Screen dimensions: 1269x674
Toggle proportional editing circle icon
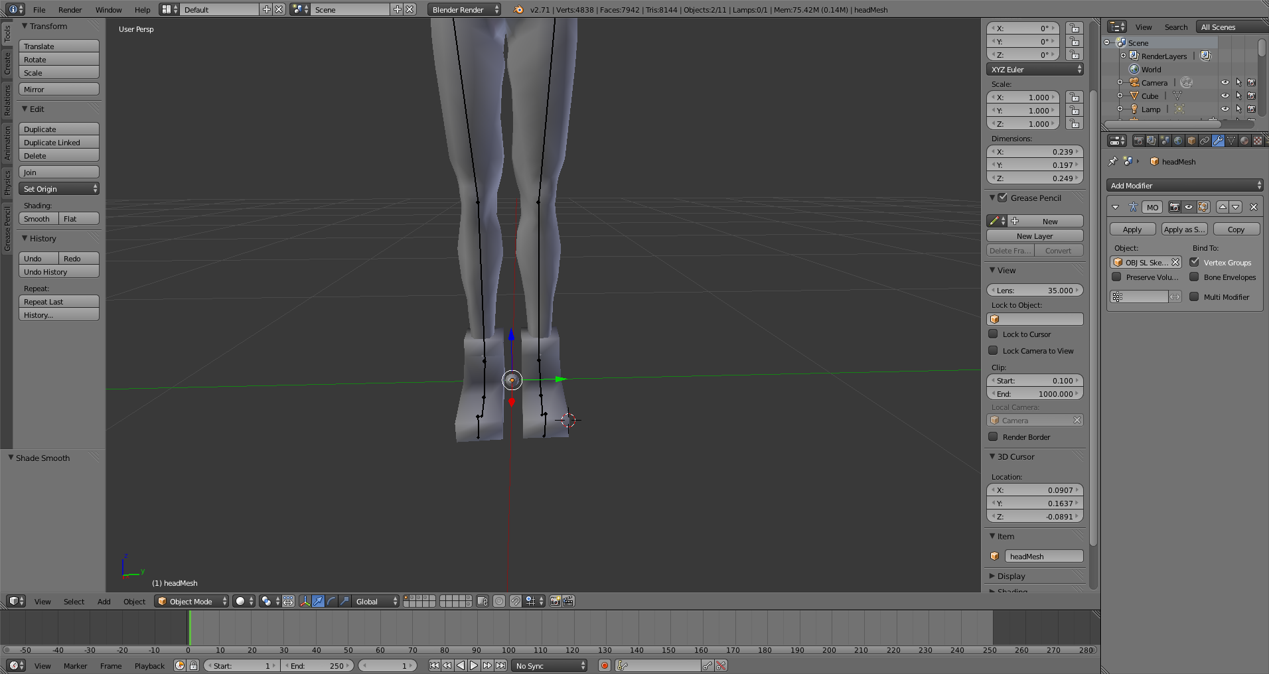click(x=499, y=601)
